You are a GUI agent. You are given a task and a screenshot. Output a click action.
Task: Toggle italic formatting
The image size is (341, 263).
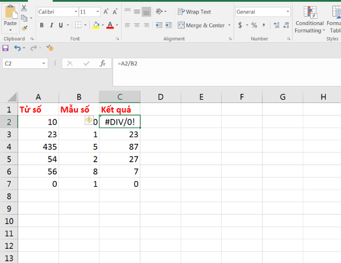click(x=51, y=25)
